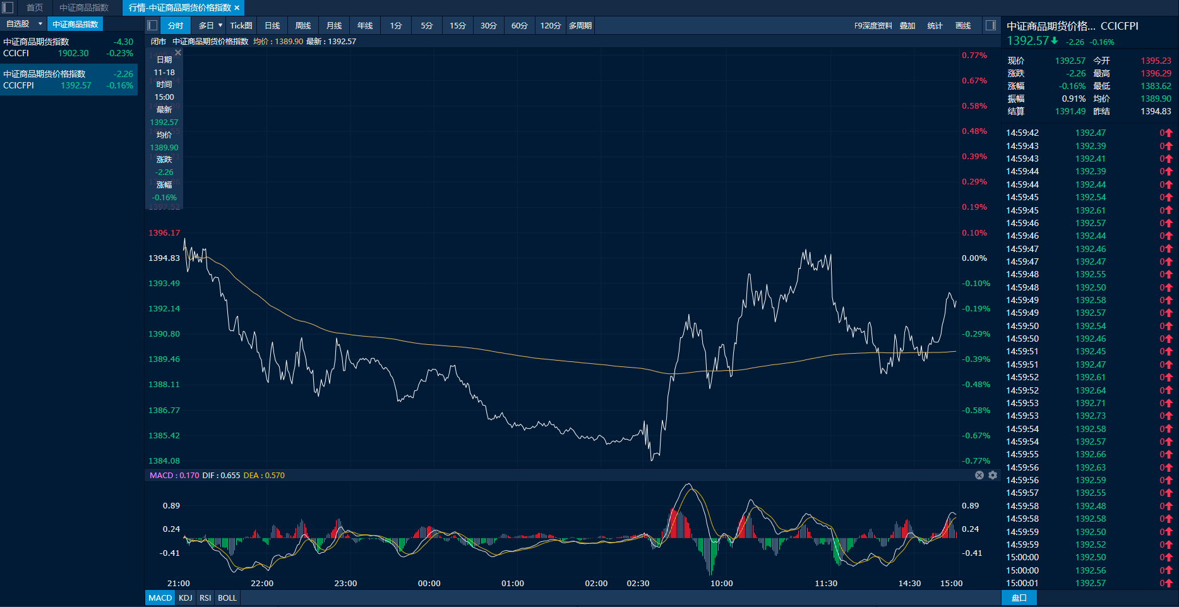
Task: Toggle the sidebar icon beside 首页 tab
Action: click(x=8, y=8)
